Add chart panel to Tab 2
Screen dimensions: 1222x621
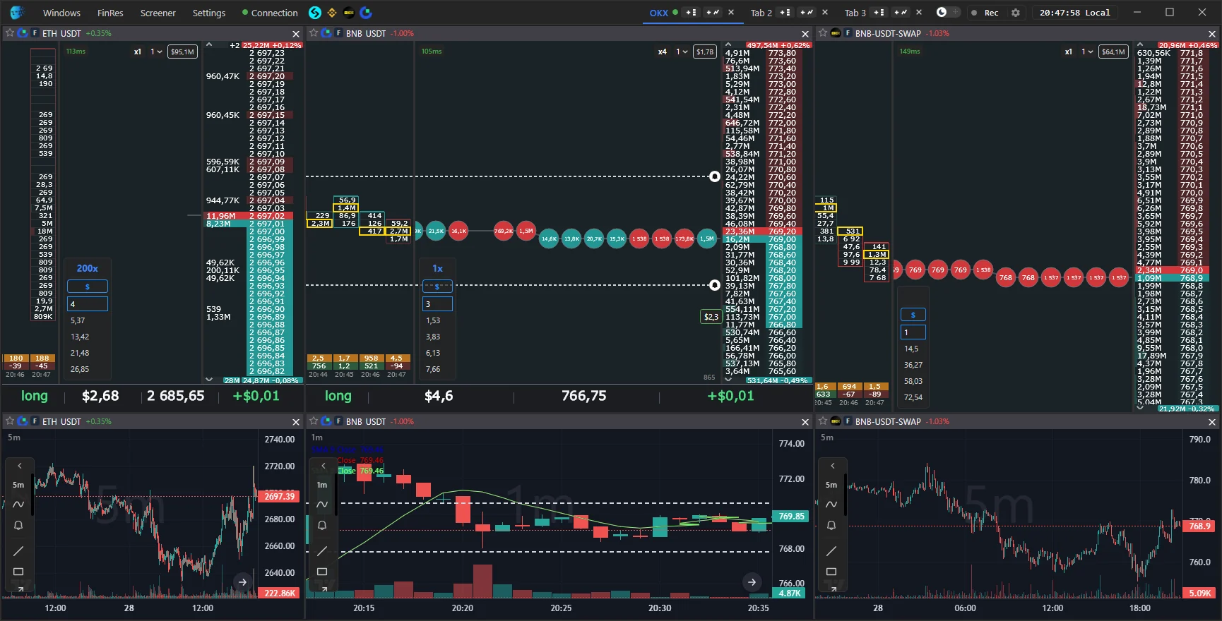pos(807,13)
